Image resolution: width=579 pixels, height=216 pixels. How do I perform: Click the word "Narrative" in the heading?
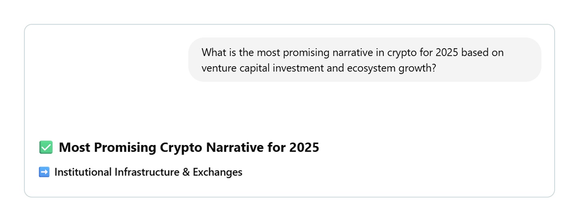(235, 147)
